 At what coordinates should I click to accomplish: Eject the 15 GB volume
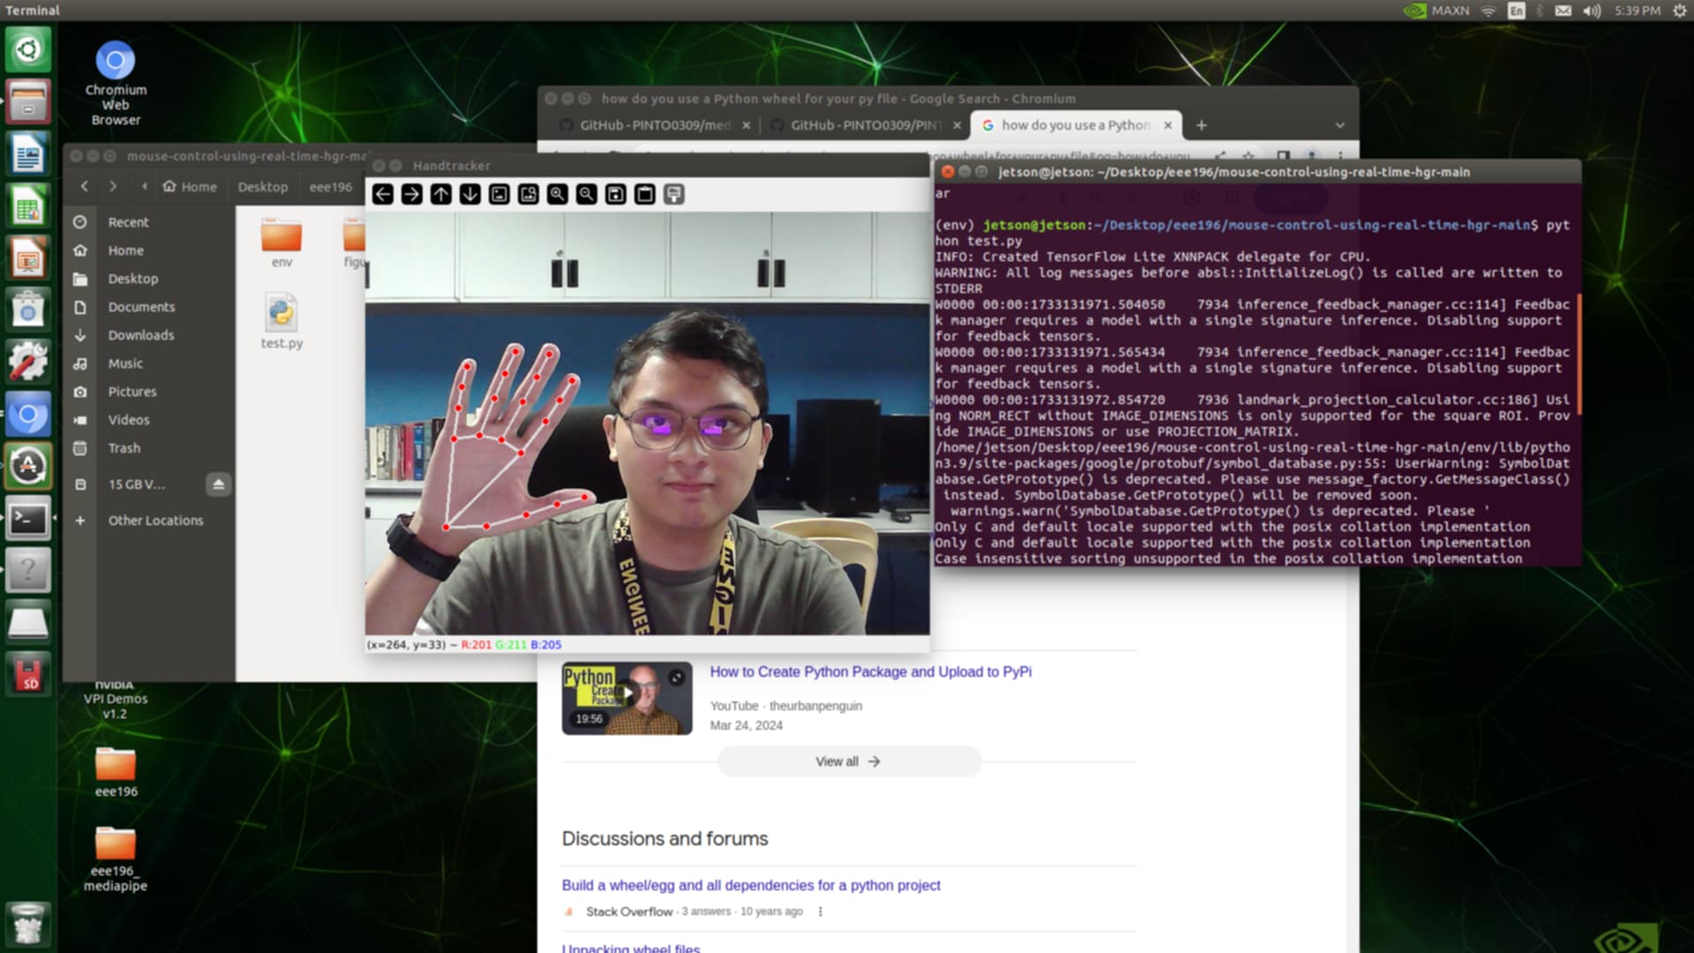(x=218, y=484)
